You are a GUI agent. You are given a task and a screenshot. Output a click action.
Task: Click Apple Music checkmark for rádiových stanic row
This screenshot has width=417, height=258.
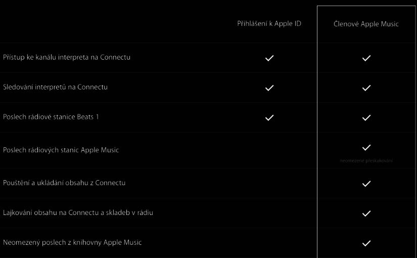(367, 147)
